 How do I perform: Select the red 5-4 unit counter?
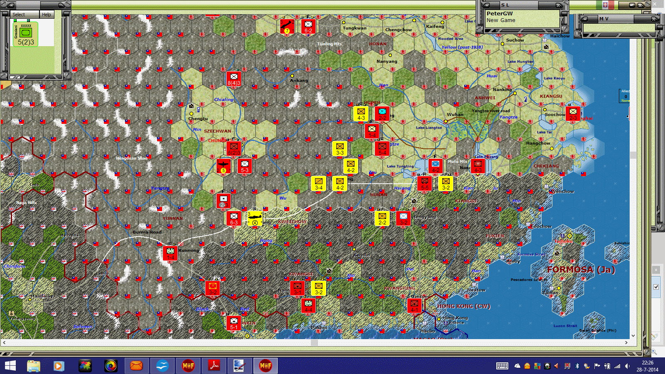(382, 148)
